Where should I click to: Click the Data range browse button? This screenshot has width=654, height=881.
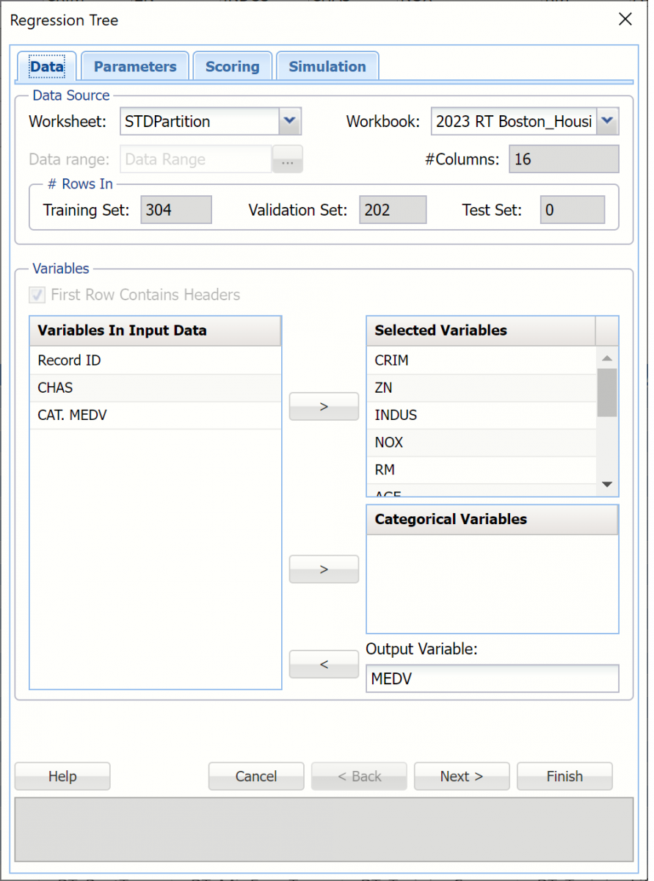[x=288, y=160]
